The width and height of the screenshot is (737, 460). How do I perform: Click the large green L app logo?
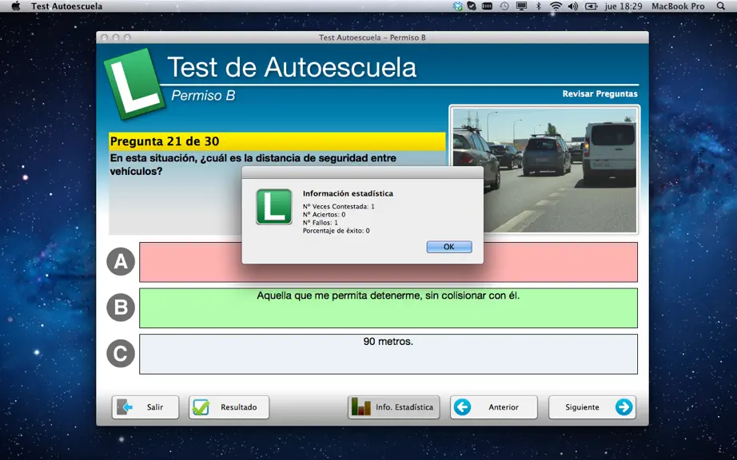pos(134,84)
